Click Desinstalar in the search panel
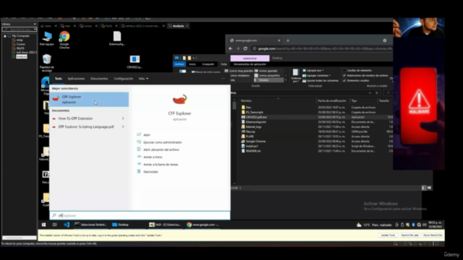This screenshot has width=463, height=260. [150, 172]
